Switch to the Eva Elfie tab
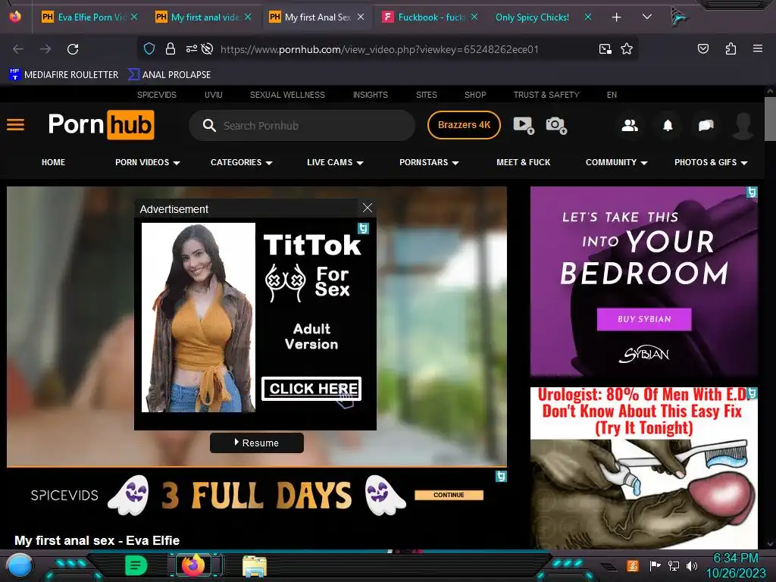776x582 pixels. pyautogui.click(x=89, y=17)
